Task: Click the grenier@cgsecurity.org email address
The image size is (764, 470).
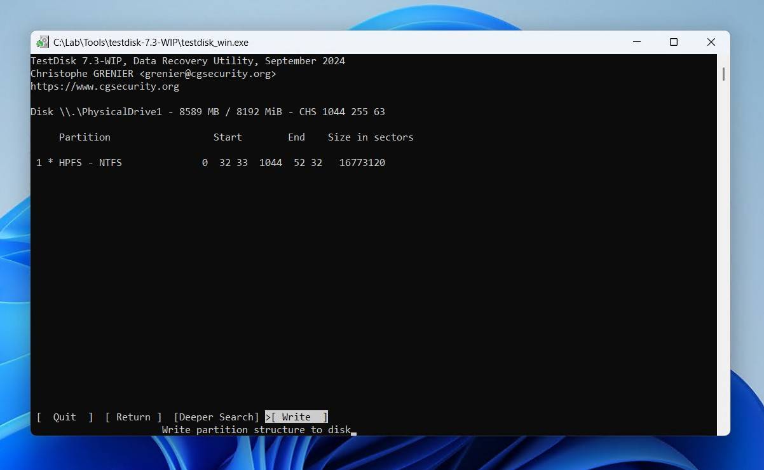Action: (x=208, y=74)
